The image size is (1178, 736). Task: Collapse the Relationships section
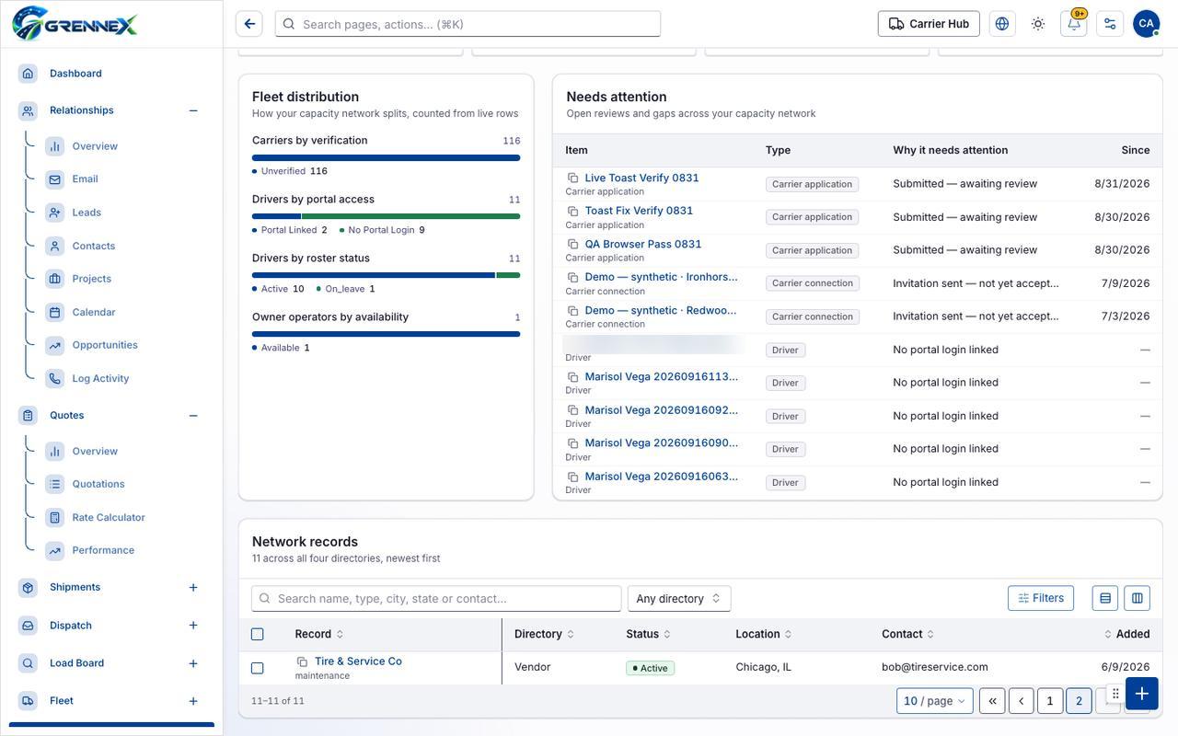pos(193,110)
